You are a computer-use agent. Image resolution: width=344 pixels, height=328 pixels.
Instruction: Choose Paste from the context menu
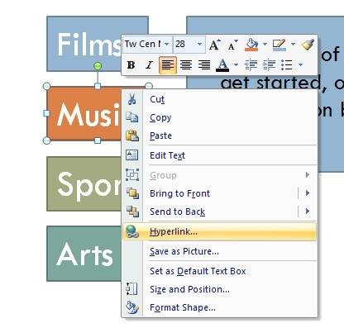(219, 135)
